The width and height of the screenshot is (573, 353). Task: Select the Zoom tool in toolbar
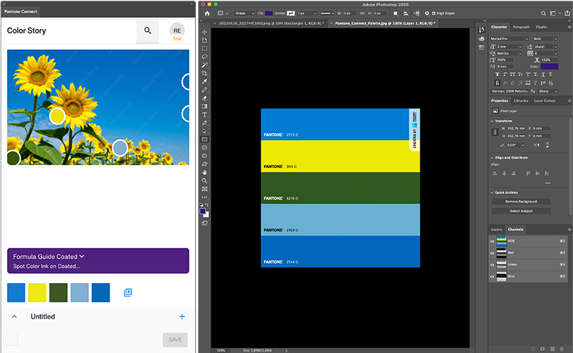(204, 181)
